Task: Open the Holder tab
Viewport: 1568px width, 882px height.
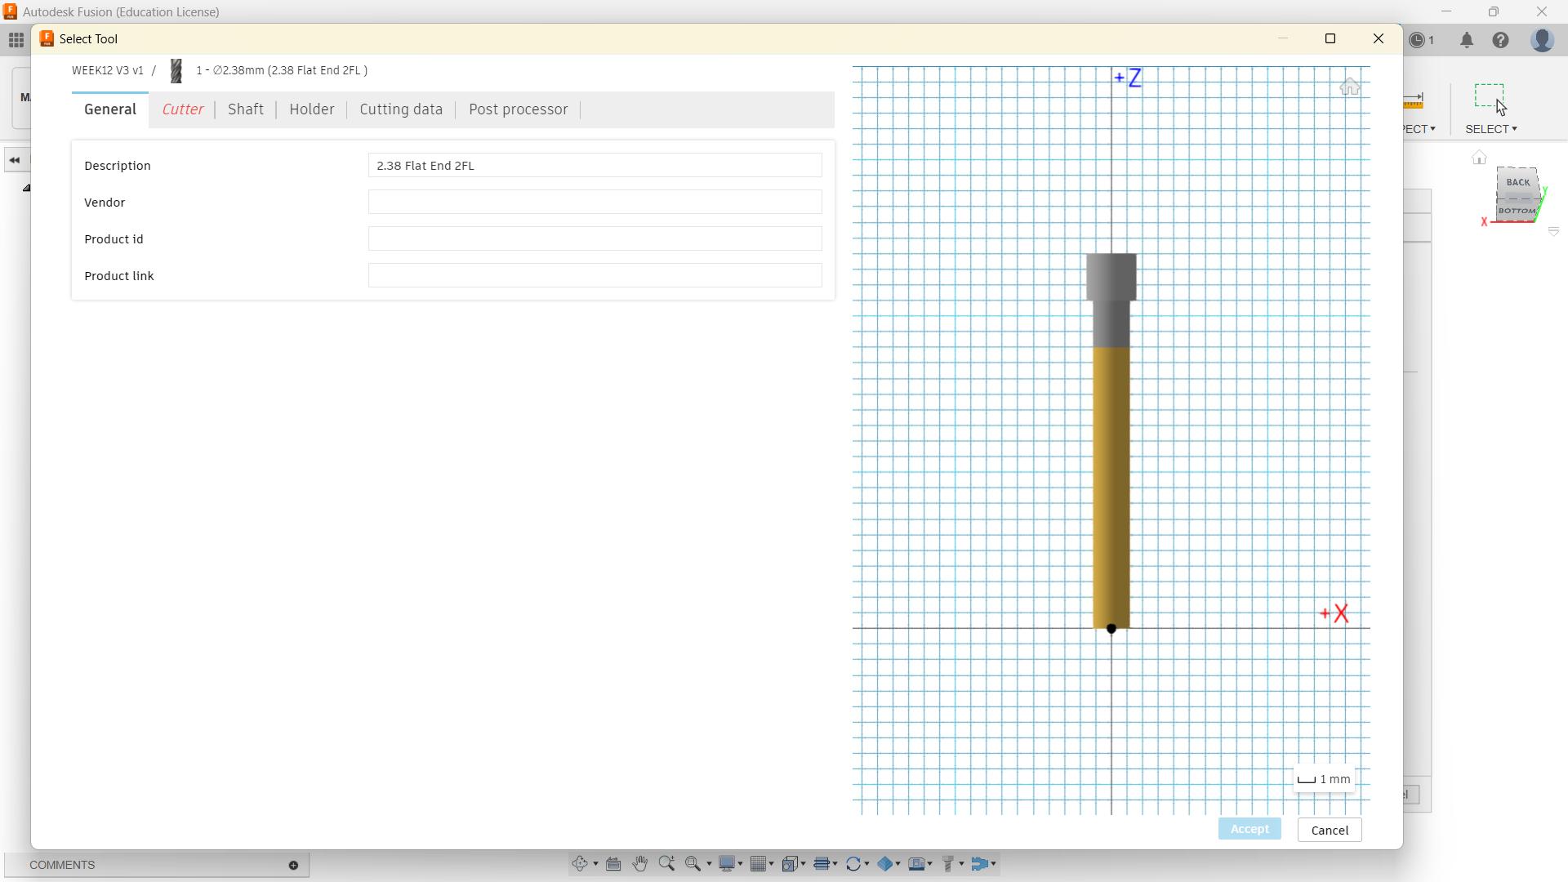Action: [311, 109]
